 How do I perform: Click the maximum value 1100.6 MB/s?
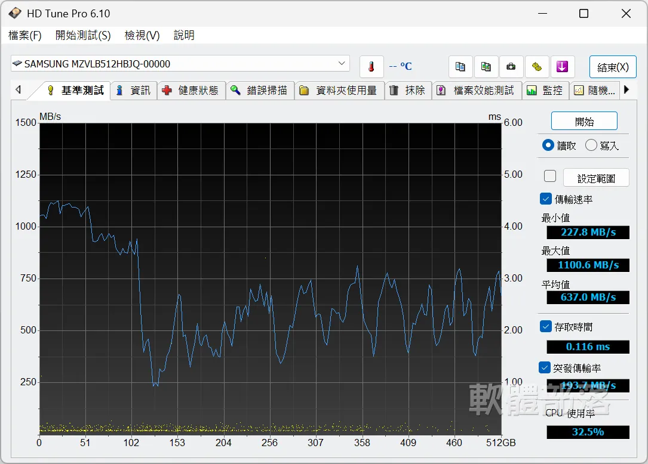588,265
